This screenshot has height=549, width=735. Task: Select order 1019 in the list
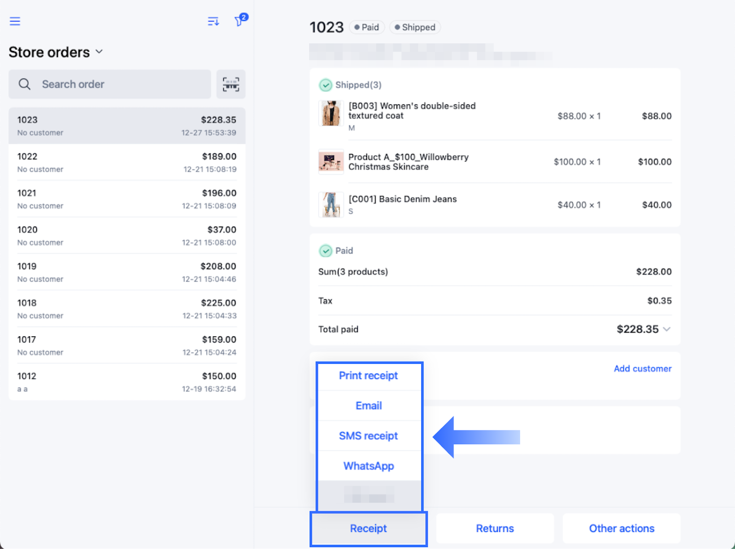click(x=127, y=272)
